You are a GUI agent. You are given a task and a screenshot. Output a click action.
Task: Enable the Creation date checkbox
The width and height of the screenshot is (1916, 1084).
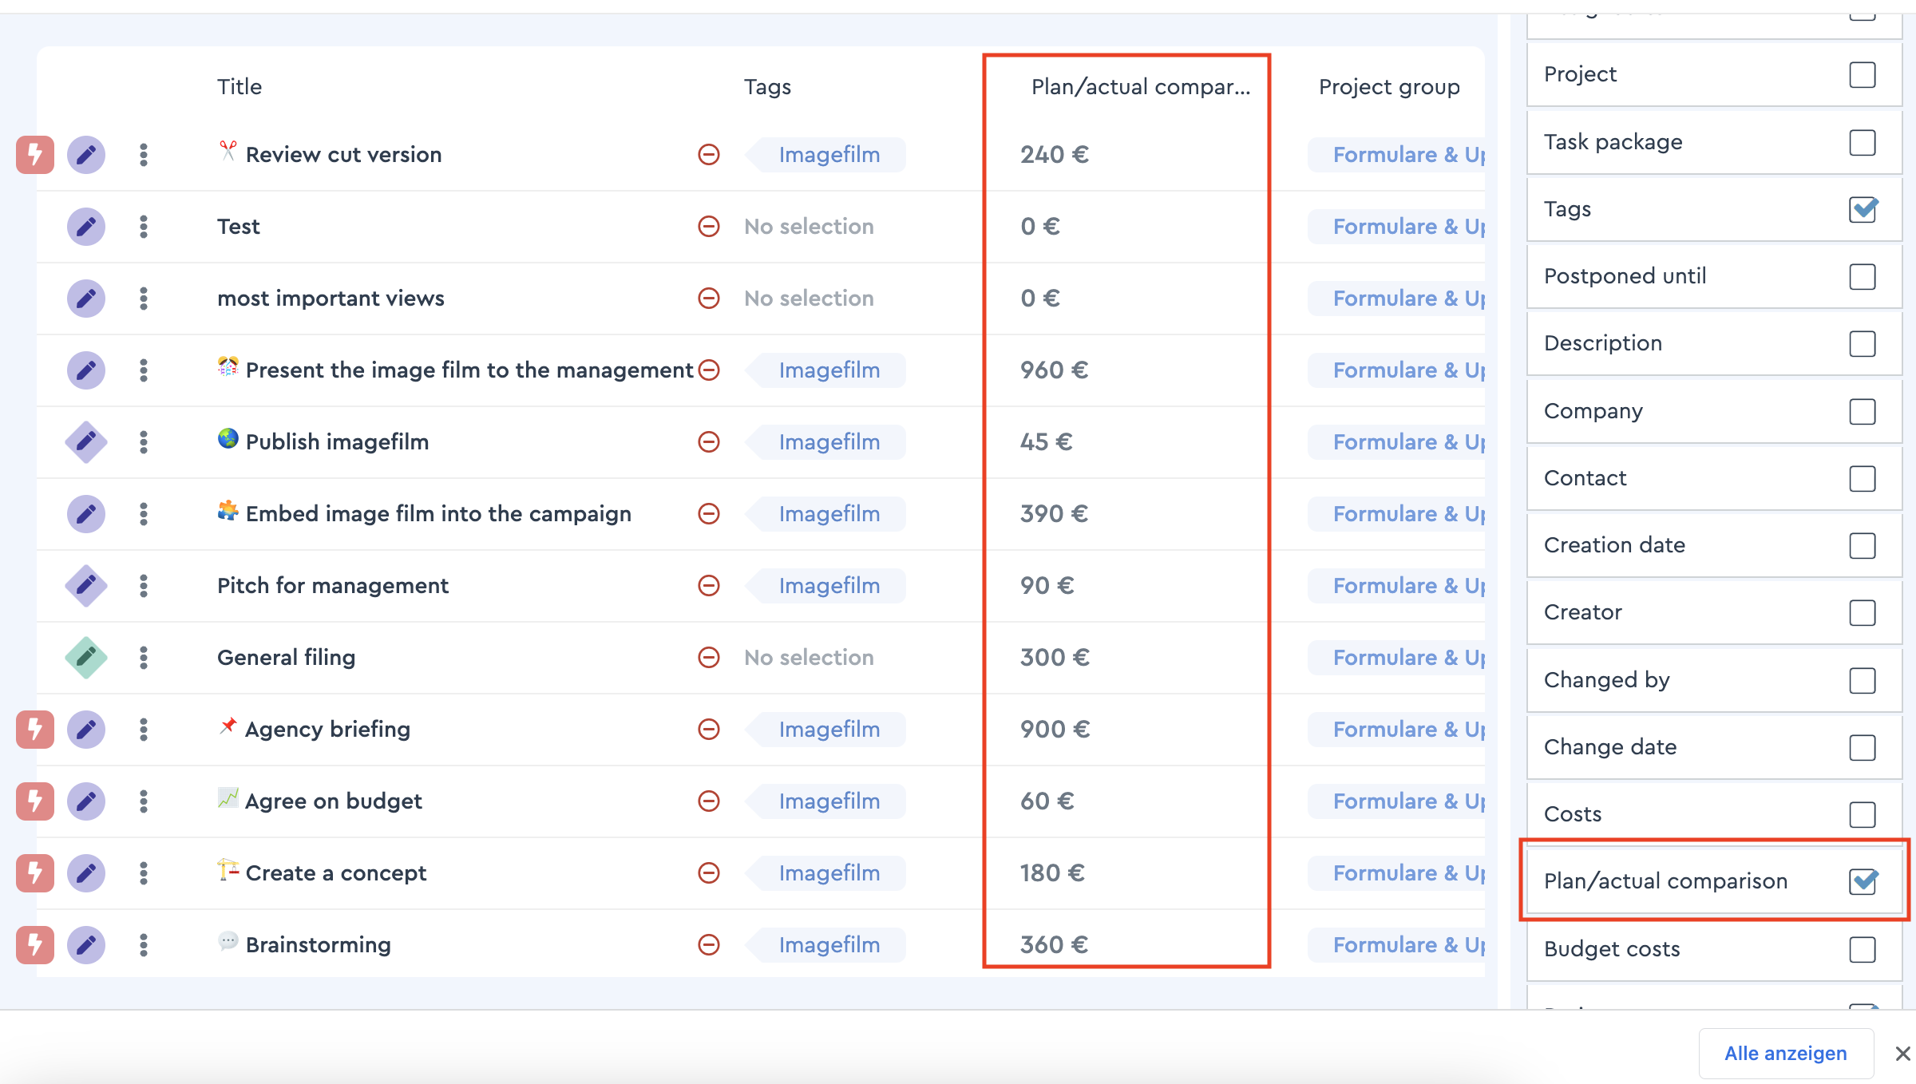(x=1863, y=545)
